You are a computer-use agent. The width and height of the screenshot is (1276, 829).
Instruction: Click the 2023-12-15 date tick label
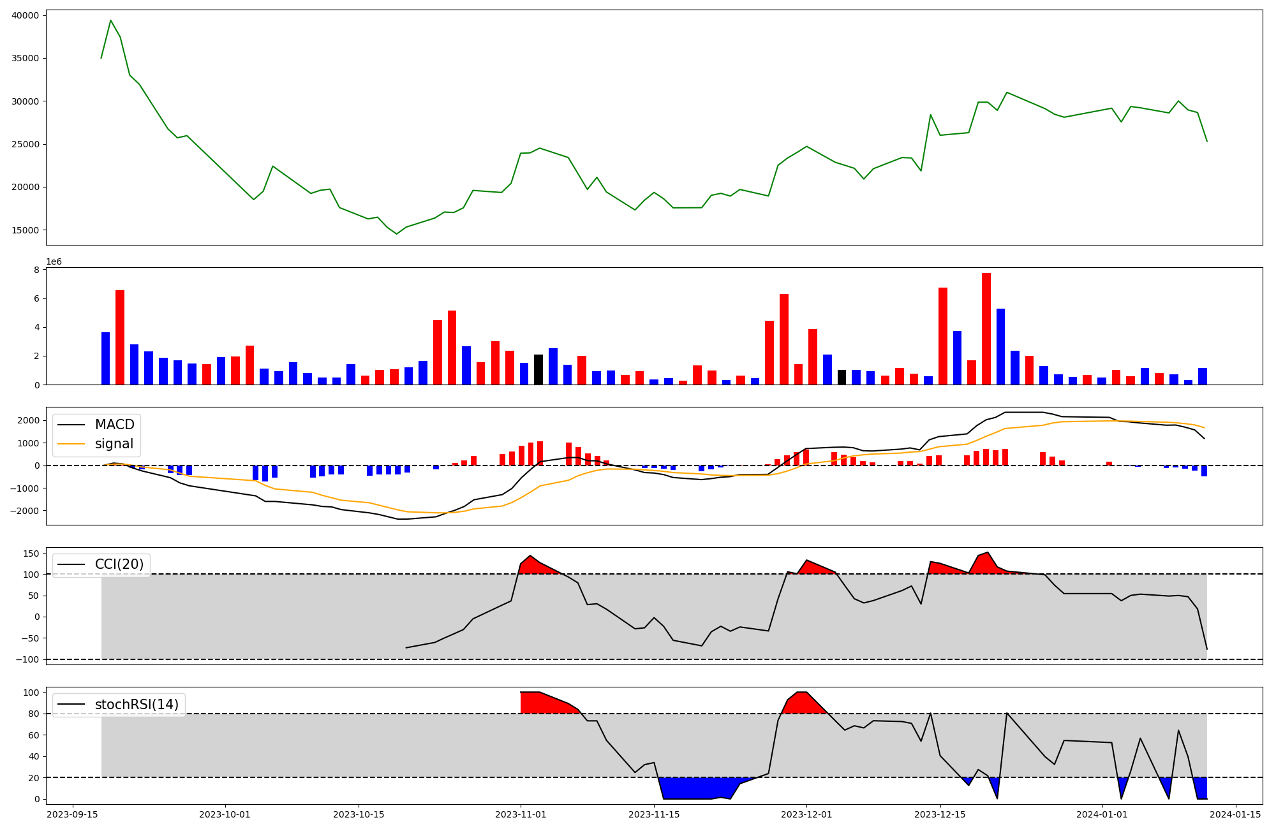point(940,814)
